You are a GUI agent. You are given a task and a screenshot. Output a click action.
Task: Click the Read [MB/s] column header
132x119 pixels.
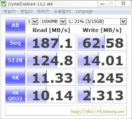(x=51, y=30)
